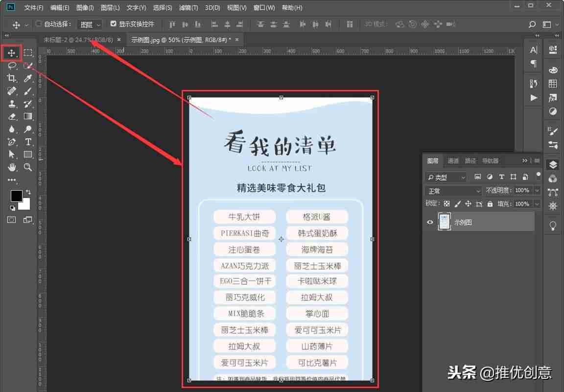Select the Rectangular Marquee tool
The height and width of the screenshot is (392, 564).
tap(28, 53)
